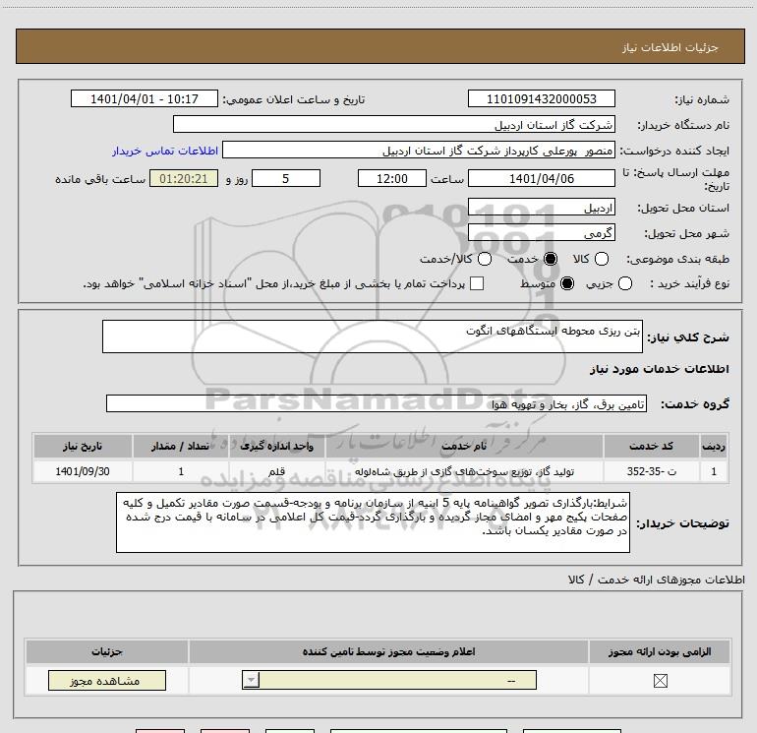This screenshot has height=733, width=757.
Task: Click the delivery province field اردبیل
Action: click(541, 208)
